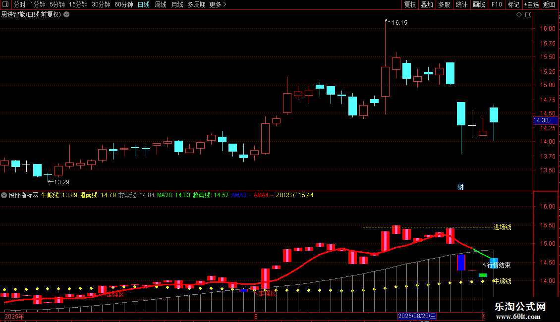The image size is (560, 322).
Task: Toggle the window layout icon near diamond
Action: tap(528, 15)
